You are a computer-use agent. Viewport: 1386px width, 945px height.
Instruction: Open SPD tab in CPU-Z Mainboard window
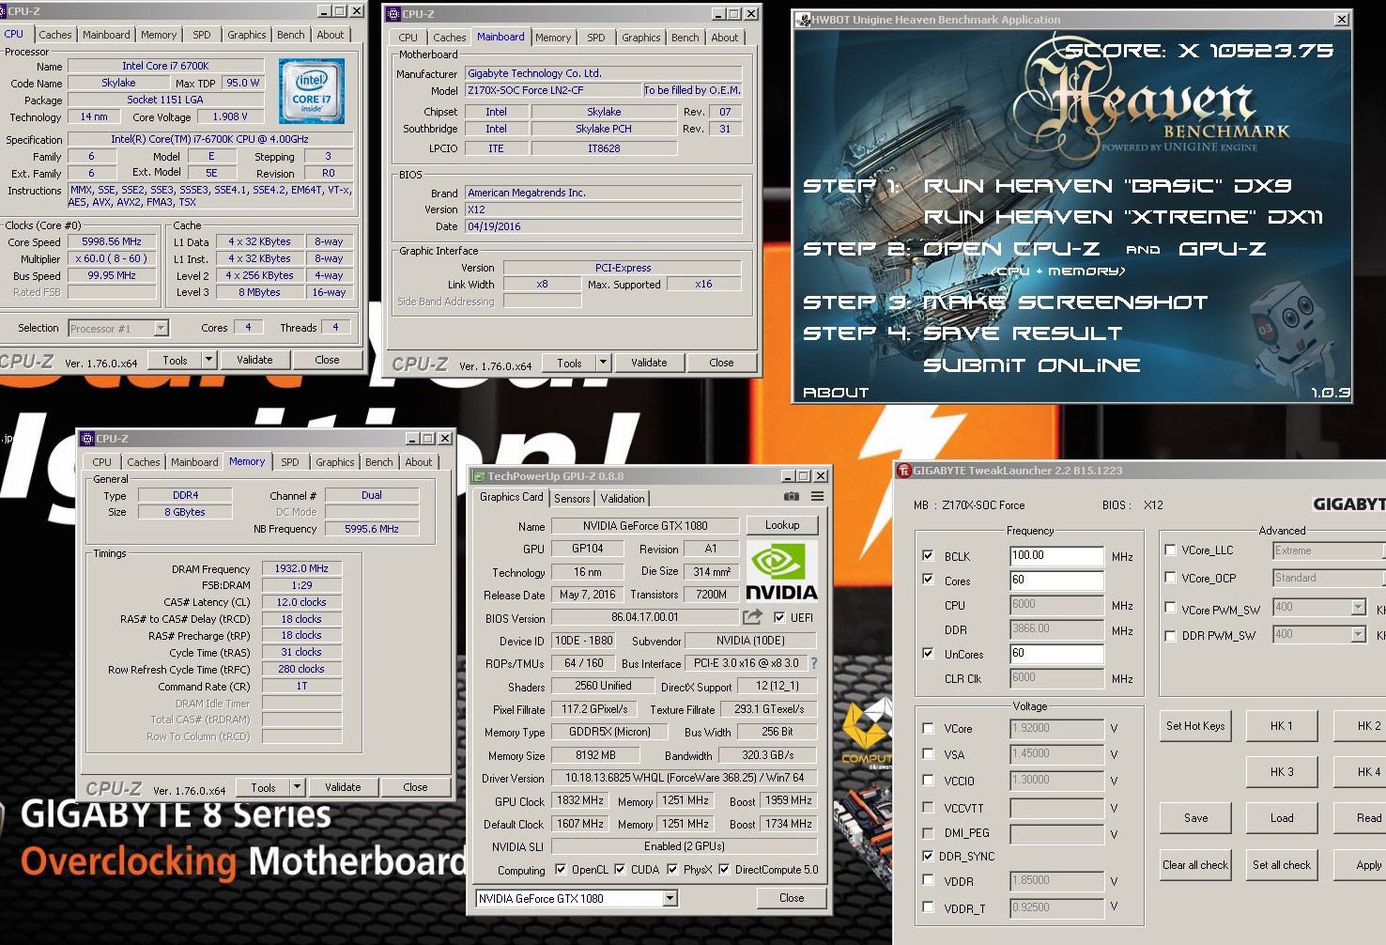(x=596, y=38)
